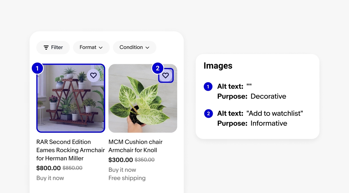The image size is (349, 193).
Task: Click Buy it now under the $800.00 listing
Action: coord(50,178)
